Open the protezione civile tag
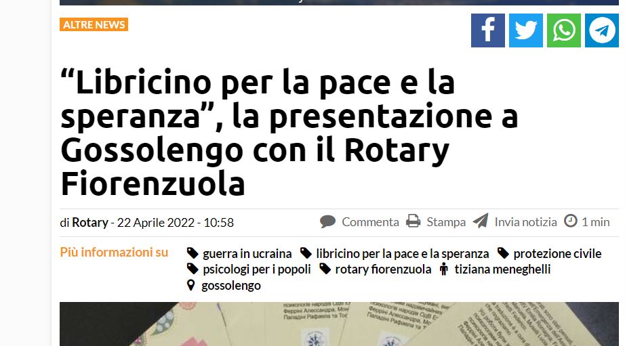625x346 pixels. 557,254
